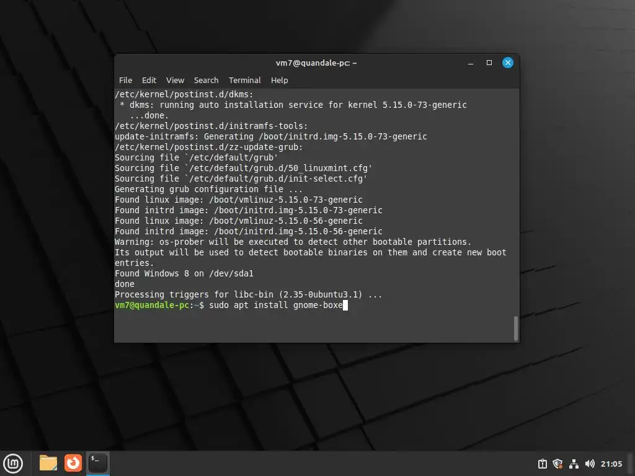Click the 'Its output will be used to detect' line
Image resolution: width=635 pixels, height=476 pixels.
tap(310, 253)
